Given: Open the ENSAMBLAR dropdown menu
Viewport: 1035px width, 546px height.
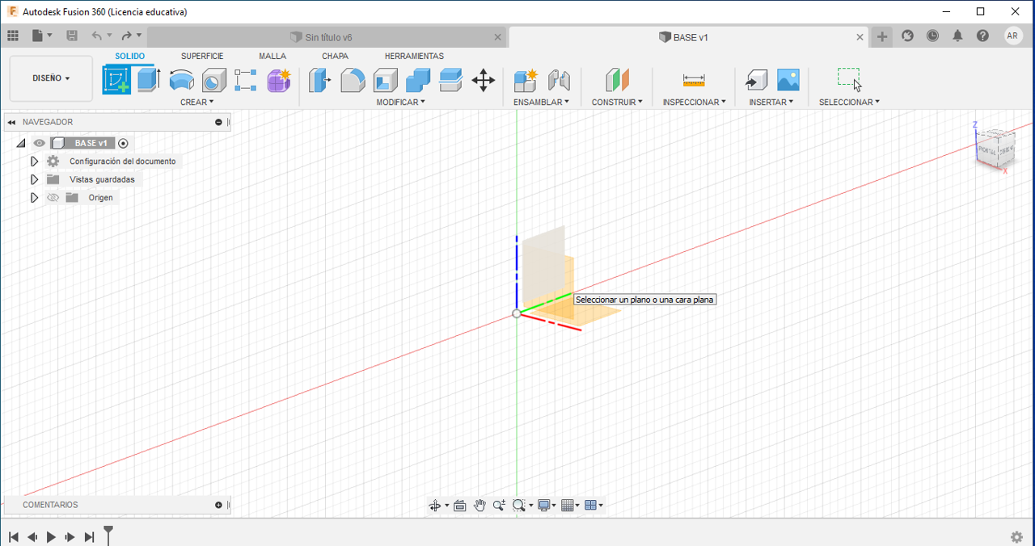Looking at the screenshot, I should (x=541, y=103).
